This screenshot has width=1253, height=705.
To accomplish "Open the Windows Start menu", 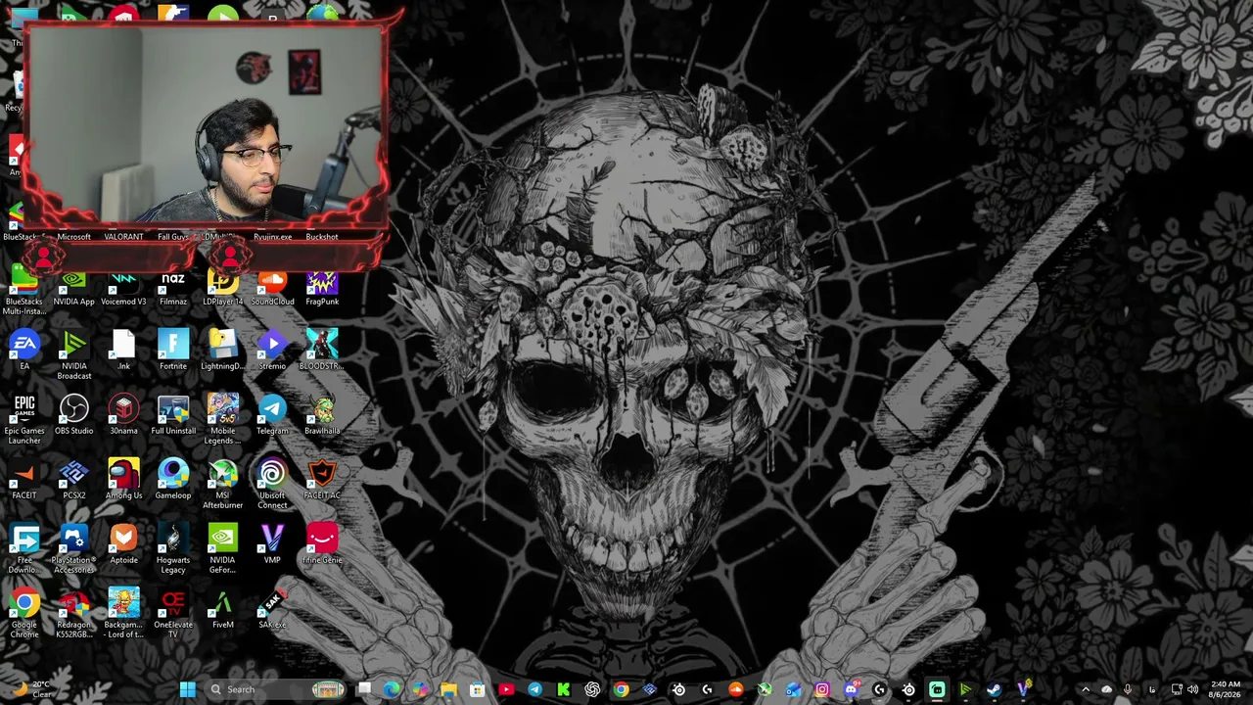I will [x=187, y=689].
